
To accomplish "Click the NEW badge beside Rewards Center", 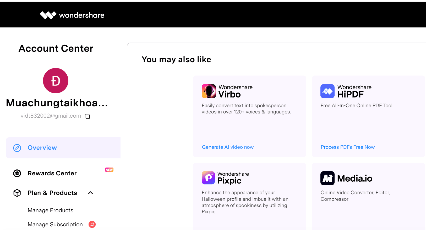I will click(x=109, y=170).
